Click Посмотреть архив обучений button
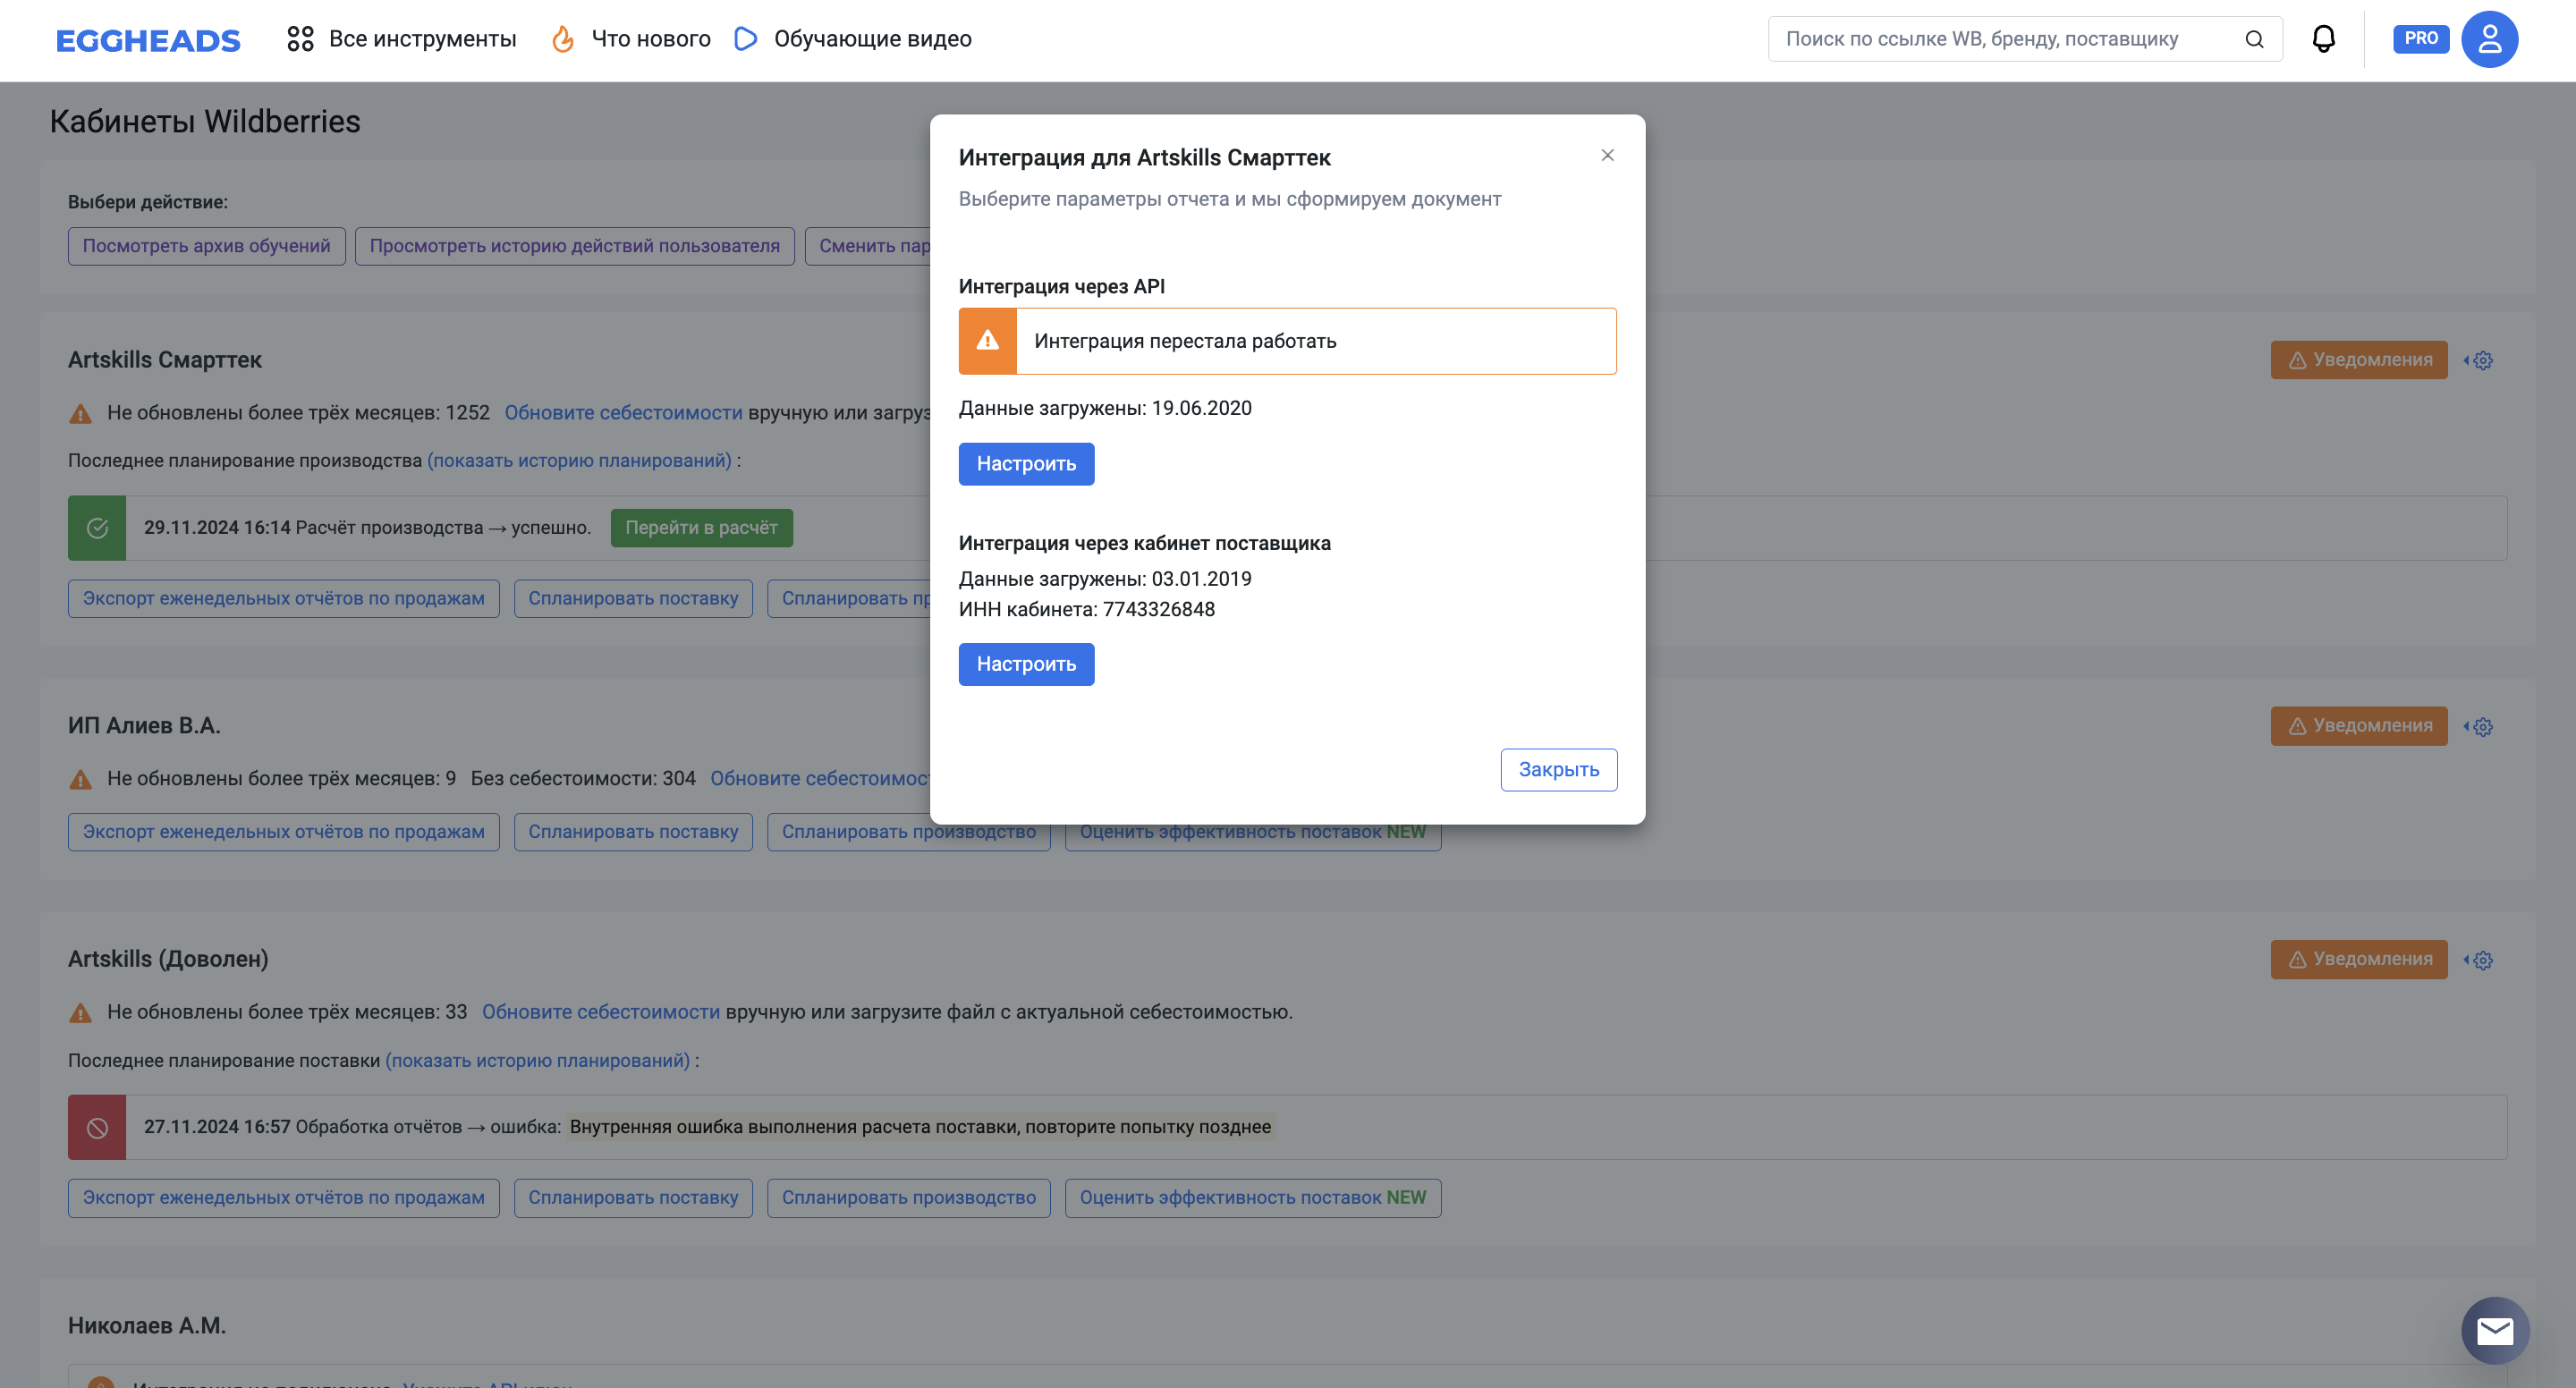The image size is (2576, 1388). coord(206,246)
